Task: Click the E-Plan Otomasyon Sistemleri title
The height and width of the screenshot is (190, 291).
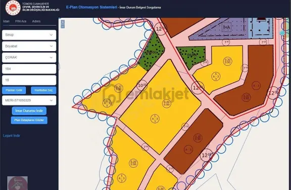Action: point(91,7)
